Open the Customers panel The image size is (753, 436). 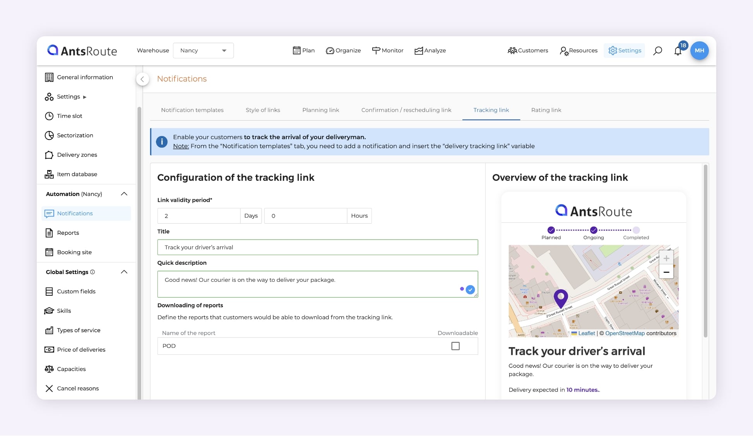coord(528,50)
